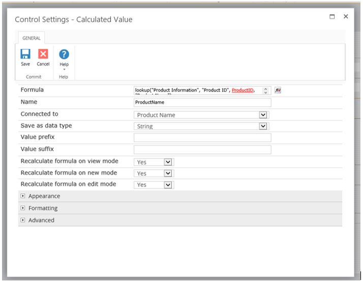Expand the Appearance section
Image resolution: width=363 pixels, height=283 pixels.
[23, 196]
